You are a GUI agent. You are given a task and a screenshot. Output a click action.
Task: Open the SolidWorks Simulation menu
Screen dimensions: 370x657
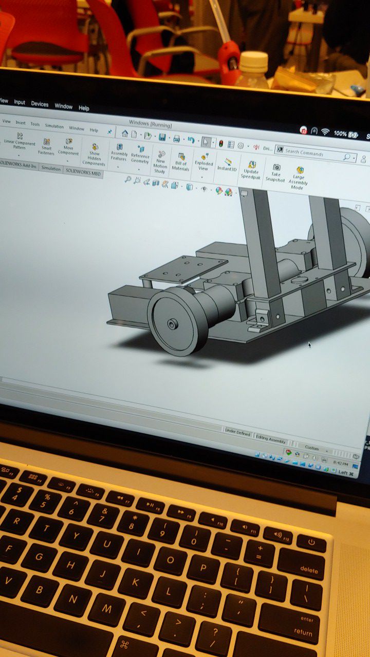tap(54, 126)
